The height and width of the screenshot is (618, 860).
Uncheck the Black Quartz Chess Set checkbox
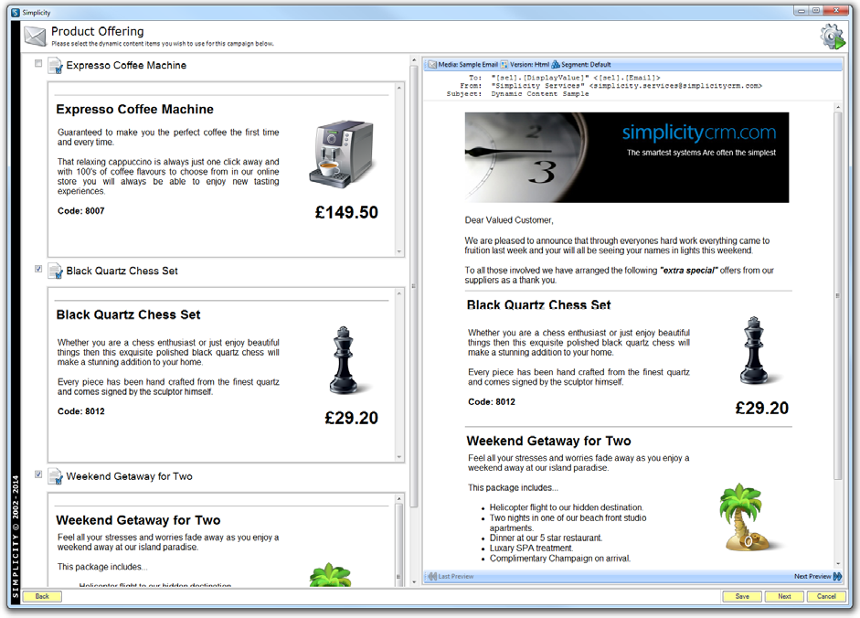[x=38, y=269]
